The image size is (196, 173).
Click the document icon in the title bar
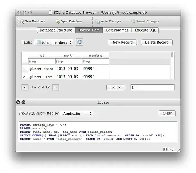[50, 12]
